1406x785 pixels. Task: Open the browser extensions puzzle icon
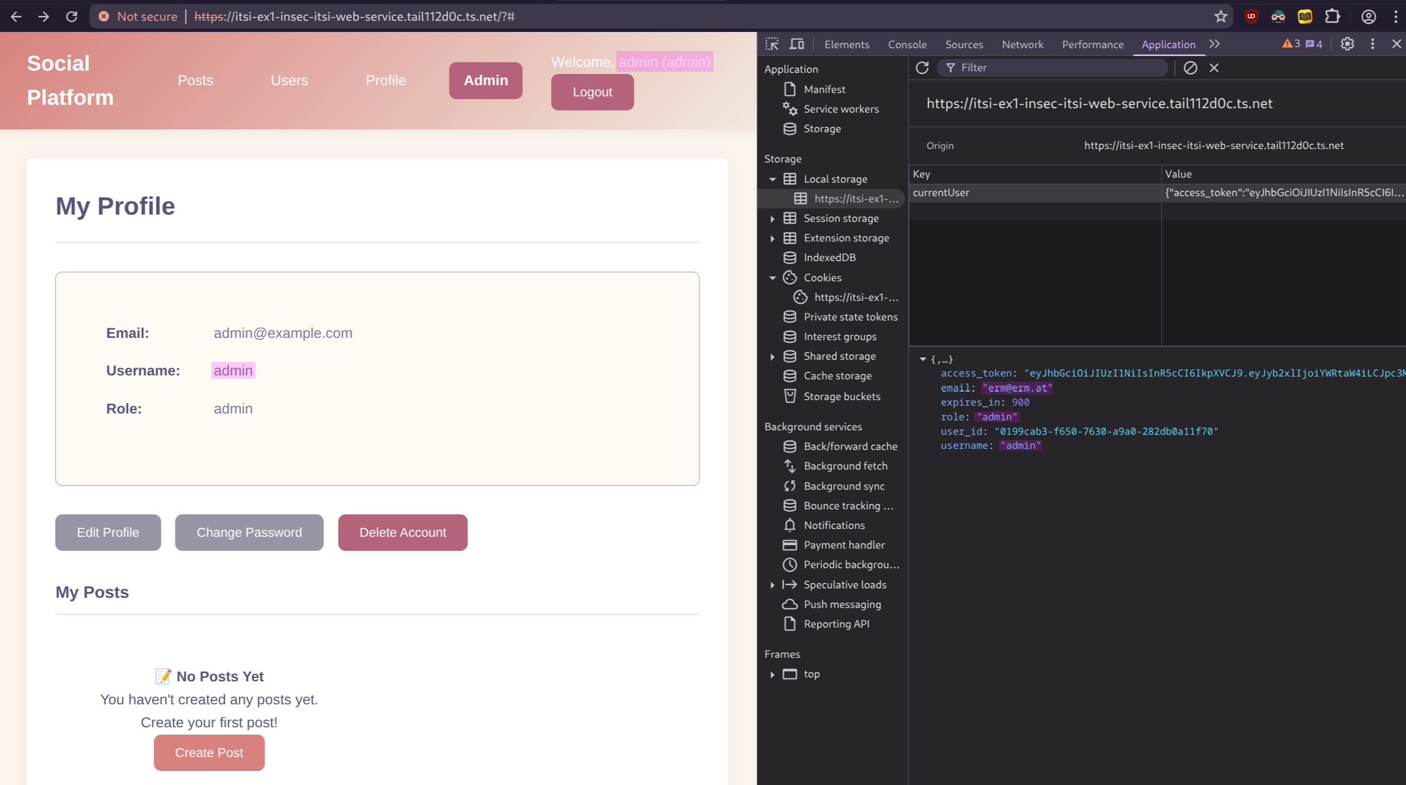(x=1332, y=17)
